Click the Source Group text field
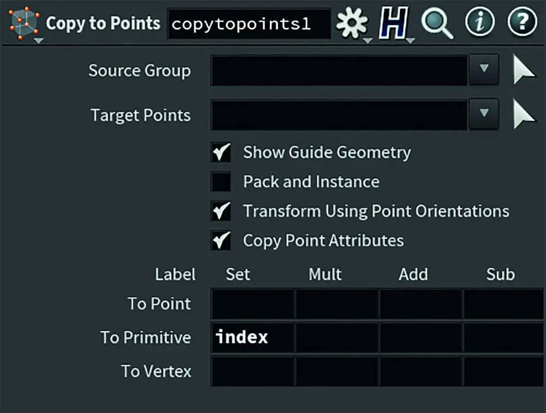546x413 pixels. [339, 70]
